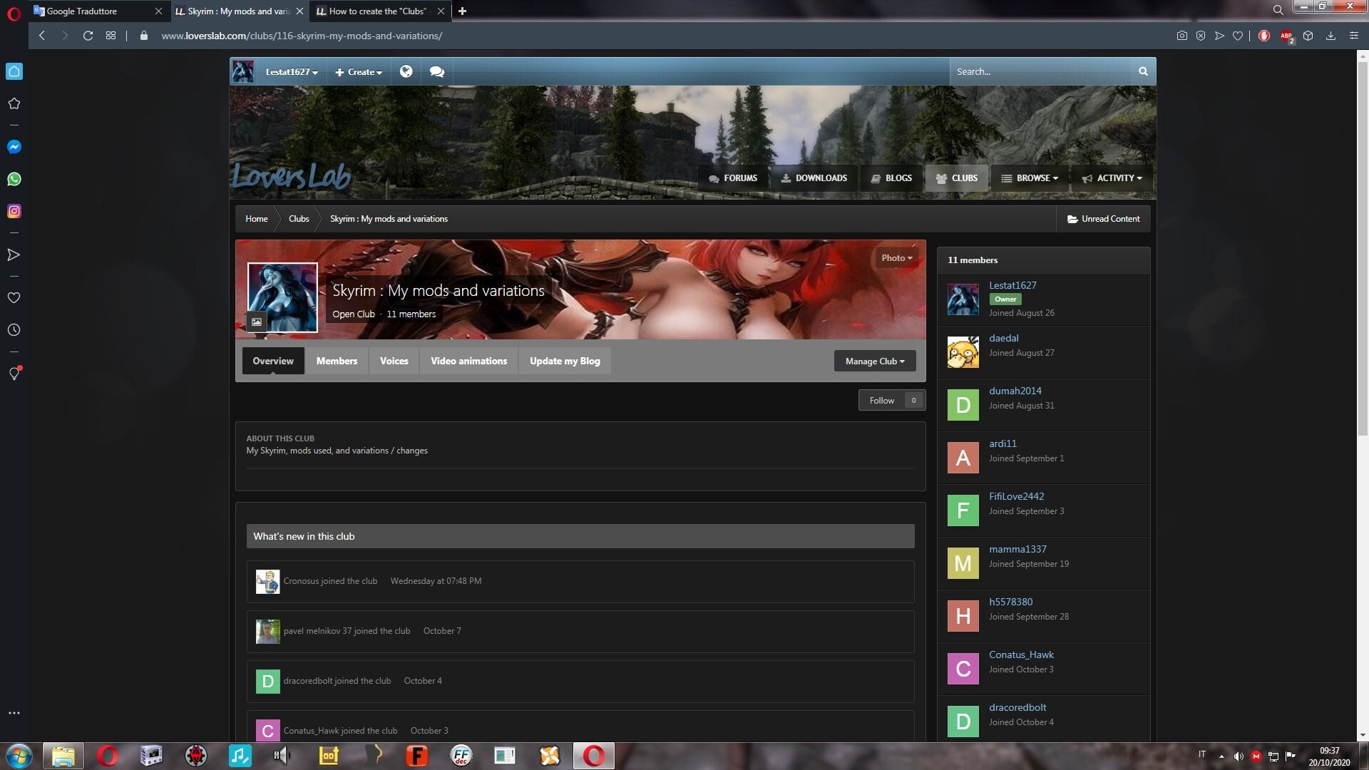The height and width of the screenshot is (770, 1369).
Task: Open Windows Start button
Action: [x=19, y=756]
